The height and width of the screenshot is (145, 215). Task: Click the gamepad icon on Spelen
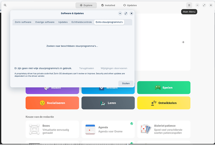(158, 88)
